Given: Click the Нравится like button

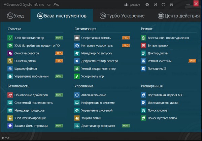Looking at the screenshot, I should [x=132, y=5].
